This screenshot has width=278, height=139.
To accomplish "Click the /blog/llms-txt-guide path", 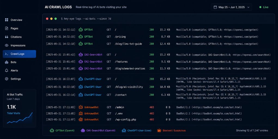I will (129, 44).
